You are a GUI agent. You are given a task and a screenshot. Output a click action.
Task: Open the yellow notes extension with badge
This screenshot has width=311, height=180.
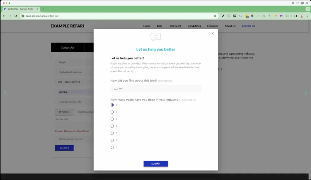[x=246, y=16]
